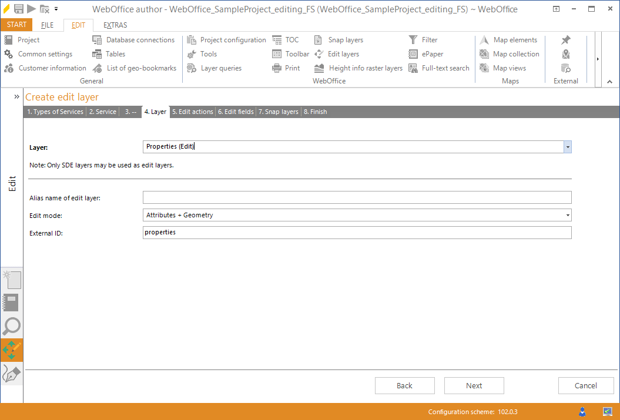Viewport: 620px width, 420px height.
Task: Click the notebook project icon in left sidebar
Action: [x=12, y=303]
